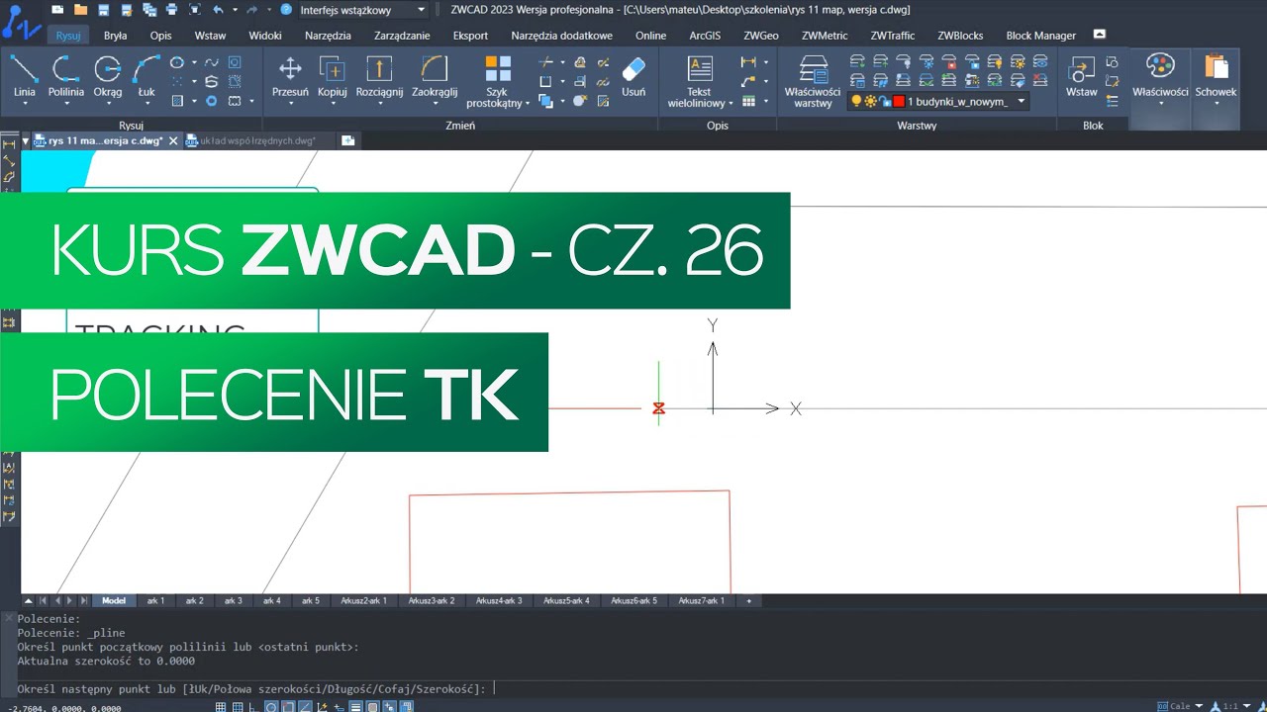Click the linear dimension icon in Opis panel
The image size is (1267, 712).
tap(748, 62)
